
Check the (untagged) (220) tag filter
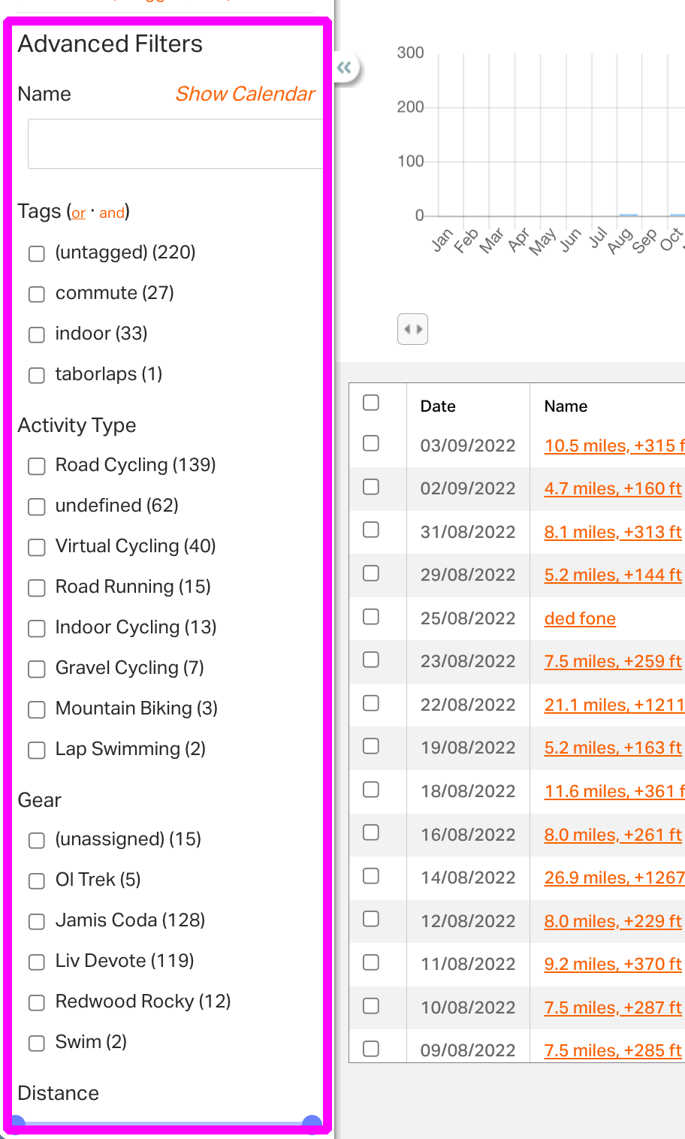click(37, 253)
